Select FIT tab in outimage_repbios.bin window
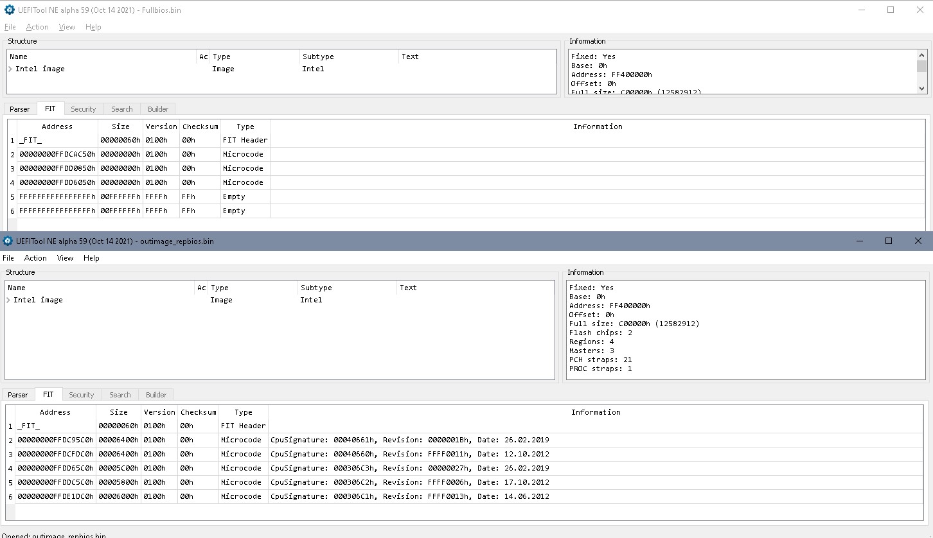933x538 pixels. pyautogui.click(x=48, y=394)
